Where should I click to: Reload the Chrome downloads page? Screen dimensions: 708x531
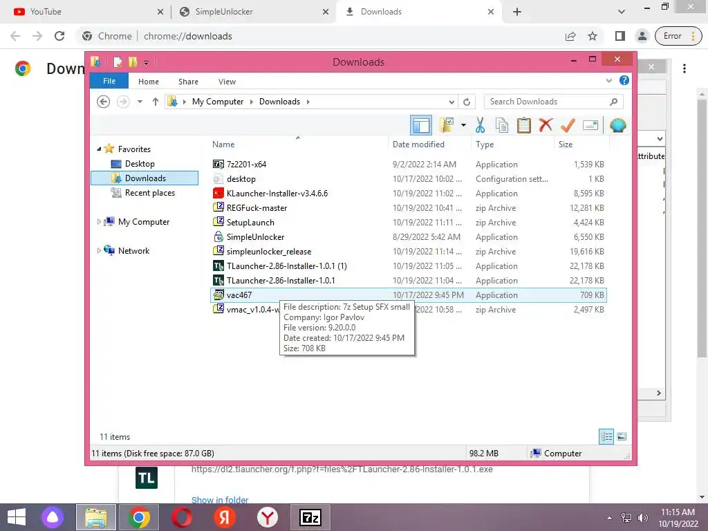point(59,36)
